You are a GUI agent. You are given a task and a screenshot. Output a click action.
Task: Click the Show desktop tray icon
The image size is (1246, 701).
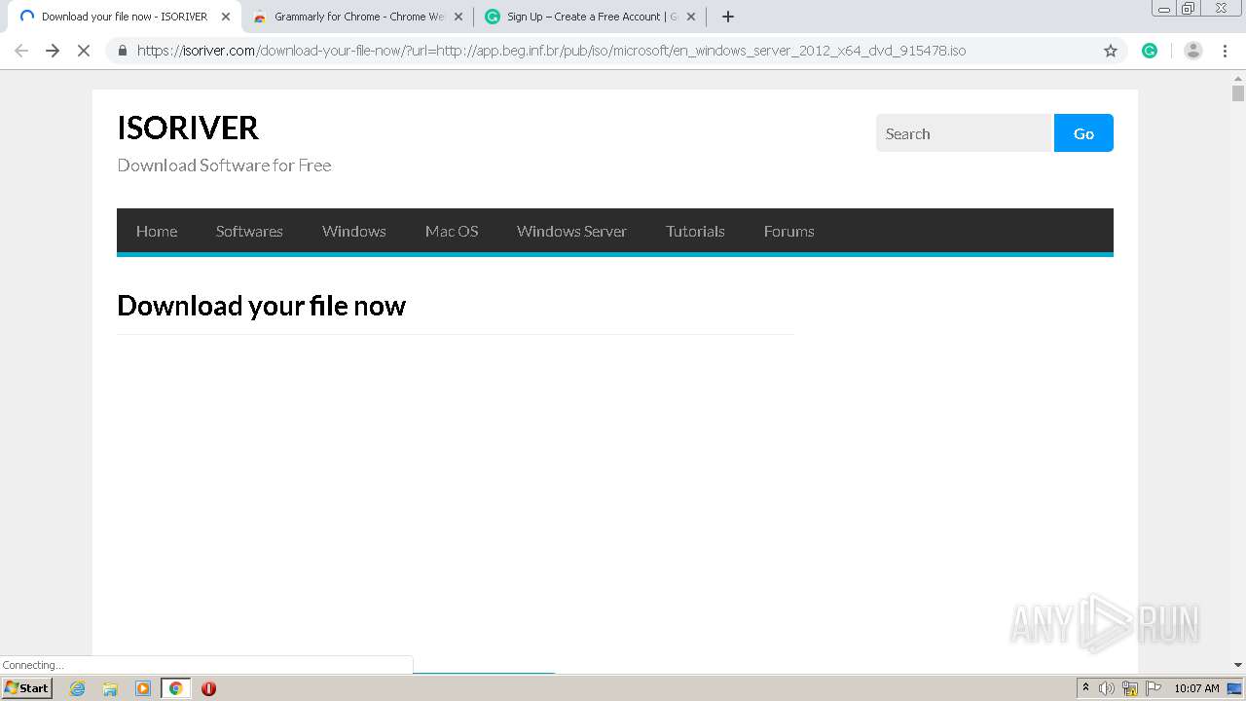tap(1234, 688)
